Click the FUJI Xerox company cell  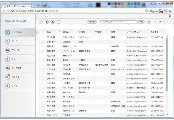68,88
